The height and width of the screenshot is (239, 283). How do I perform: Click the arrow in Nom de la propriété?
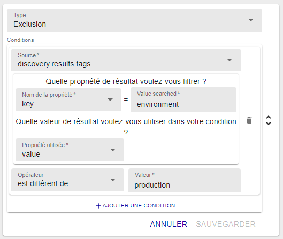point(110,99)
